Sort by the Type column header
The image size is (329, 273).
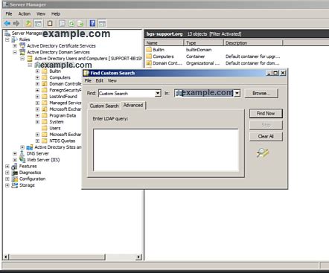[x=203, y=43]
